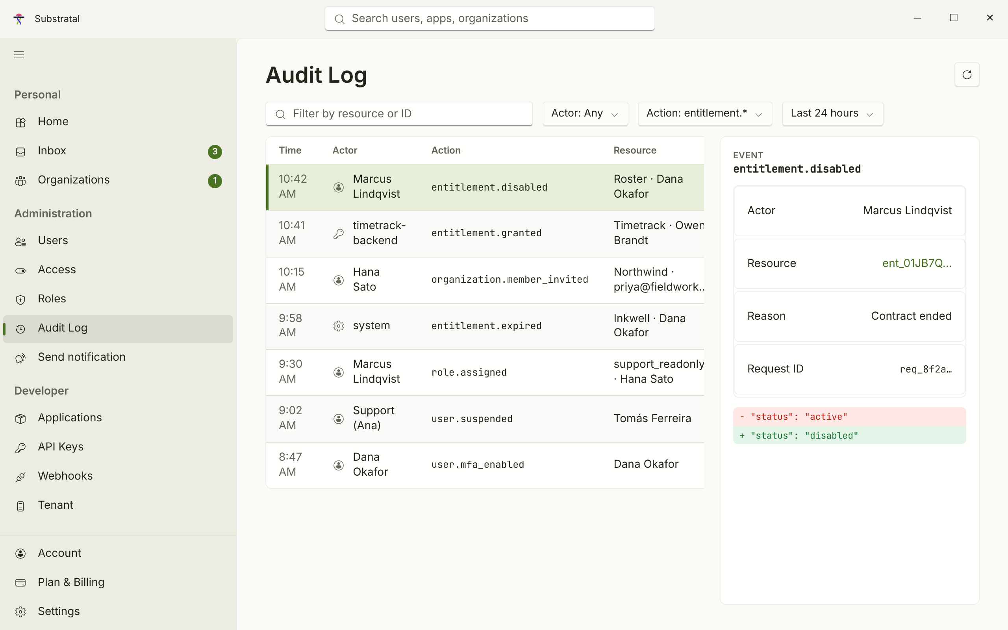The width and height of the screenshot is (1008, 630).
Task: Select the organization.member_invited row
Action: click(485, 280)
